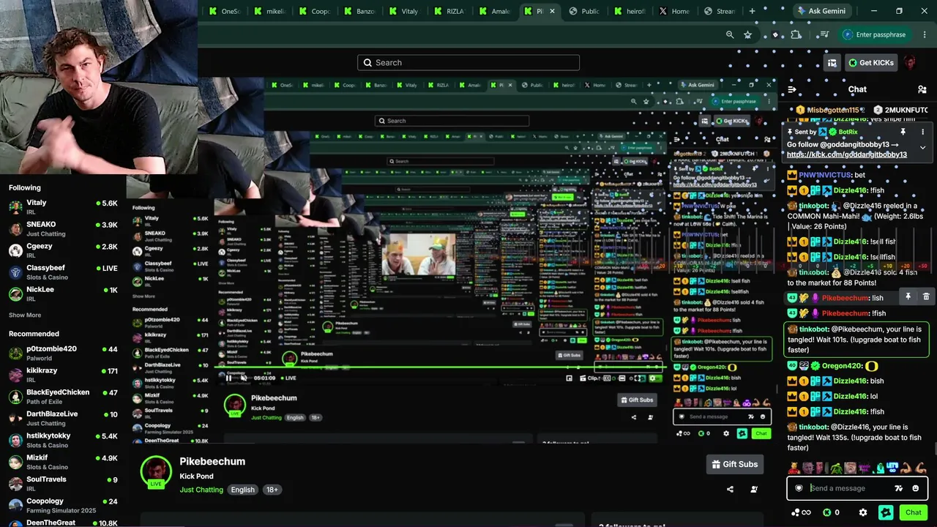This screenshot has height=527, width=937.
Task: Open 7TV emotes button in chat input
Action: [899, 488]
